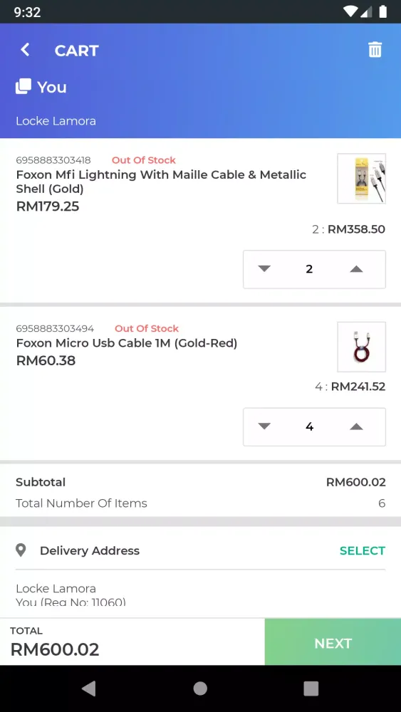Tap the trash icon to empty cart
Image resolution: width=401 pixels, height=712 pixels.
coord(375,50)
